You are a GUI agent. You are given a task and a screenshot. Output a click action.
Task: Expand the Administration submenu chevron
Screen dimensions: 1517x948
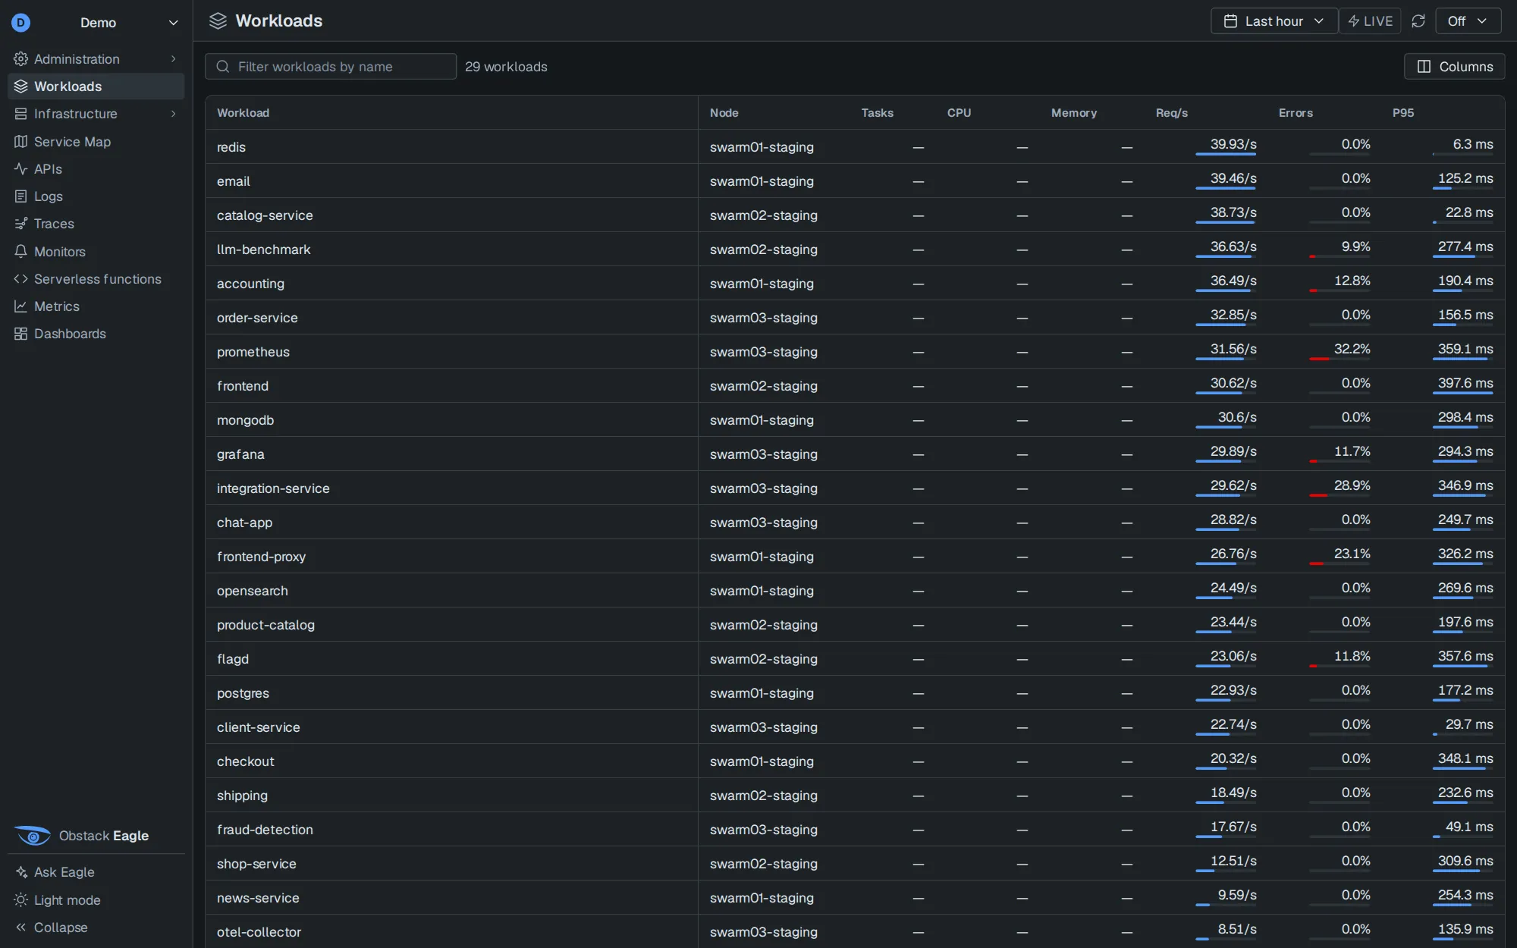[174, 59]
